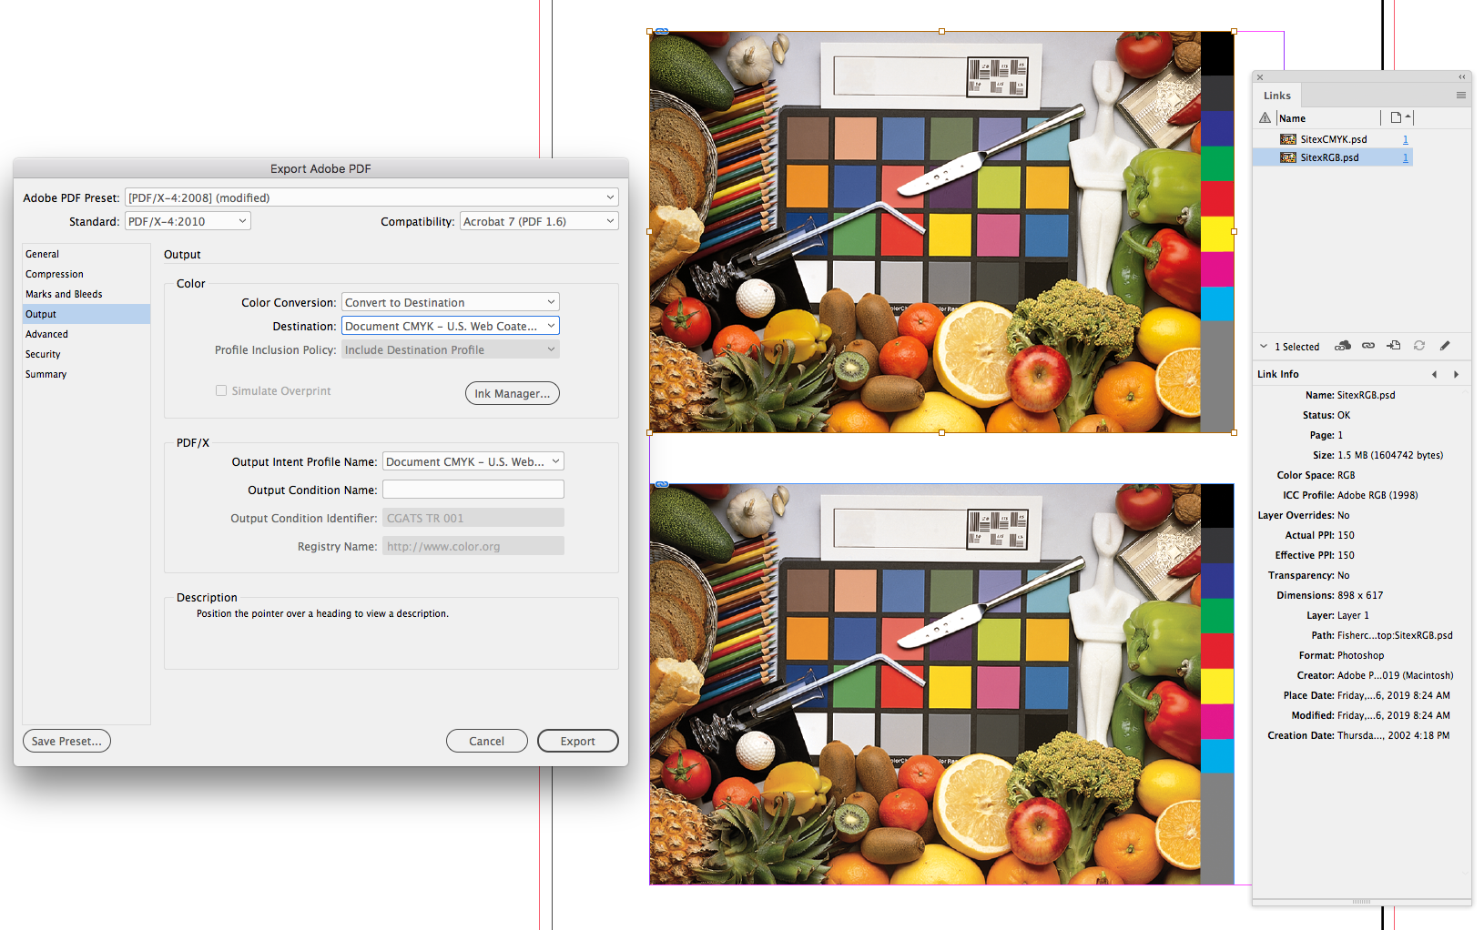1484x930 pixels.
Task: Click the Links tab
Action: coord(1276,96)
